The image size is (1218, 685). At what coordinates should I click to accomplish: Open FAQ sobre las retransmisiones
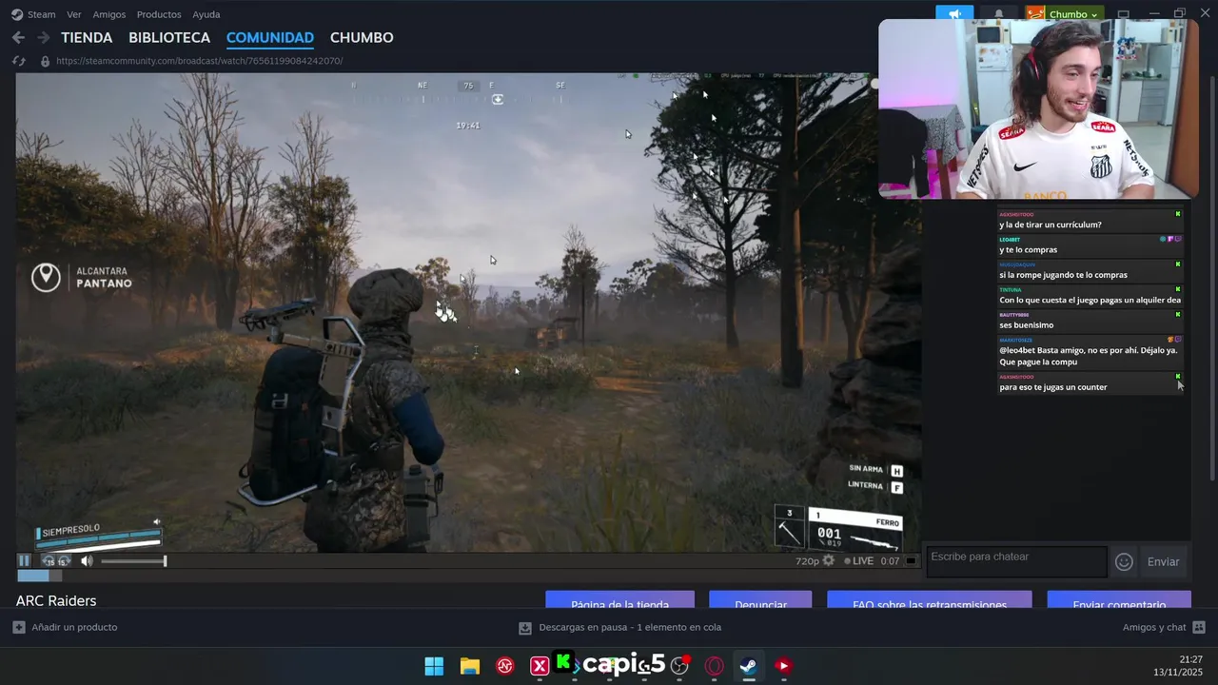[930, 600]
